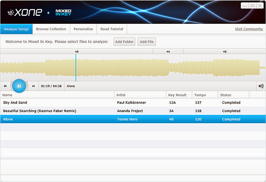Click the Add Folder button
This screenshot has width=266, height=182.
coord(124,42)
